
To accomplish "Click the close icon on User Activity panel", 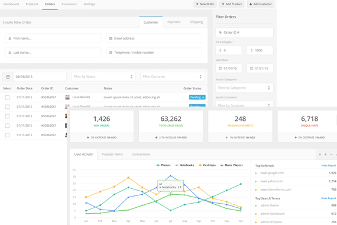I will (320, 155).
